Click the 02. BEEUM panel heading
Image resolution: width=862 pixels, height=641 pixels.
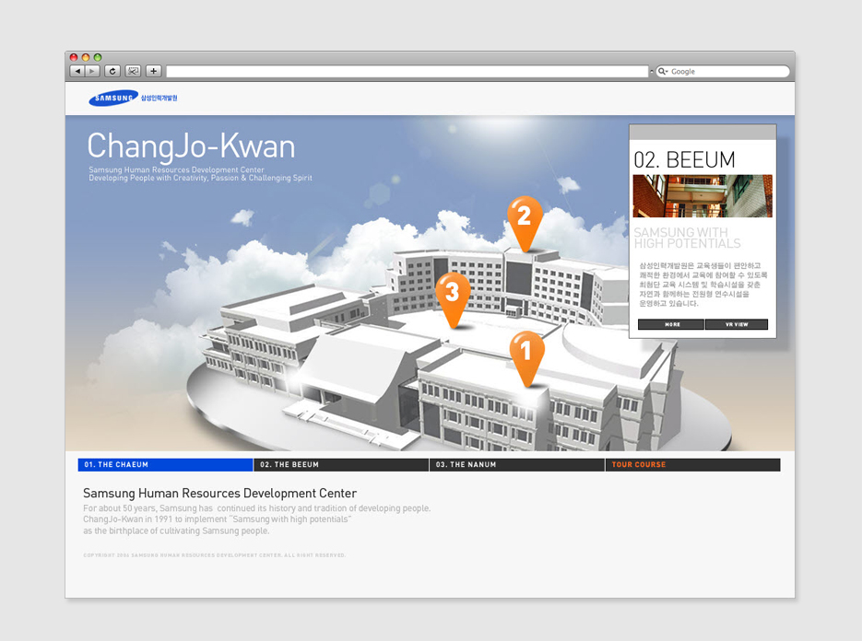pos(684,160)
